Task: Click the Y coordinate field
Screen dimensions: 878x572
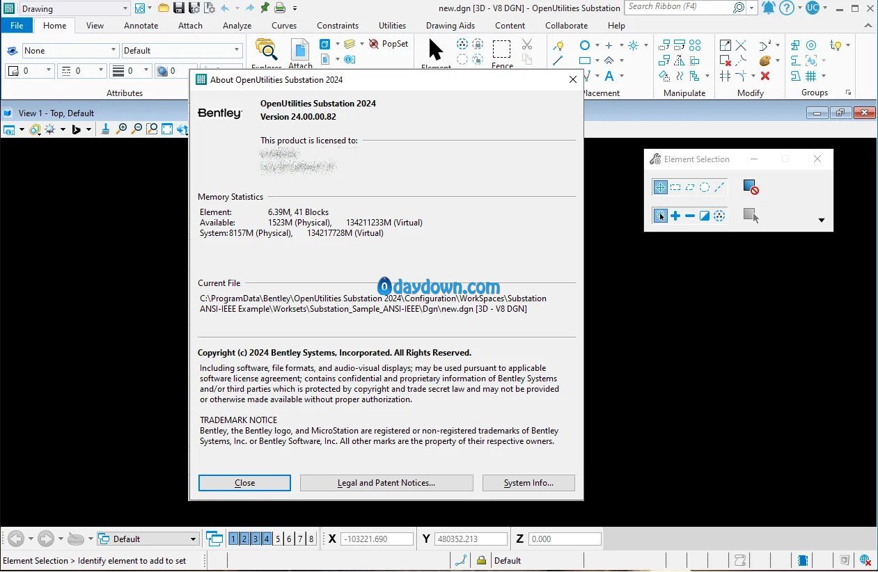Action: pos(471,539)
